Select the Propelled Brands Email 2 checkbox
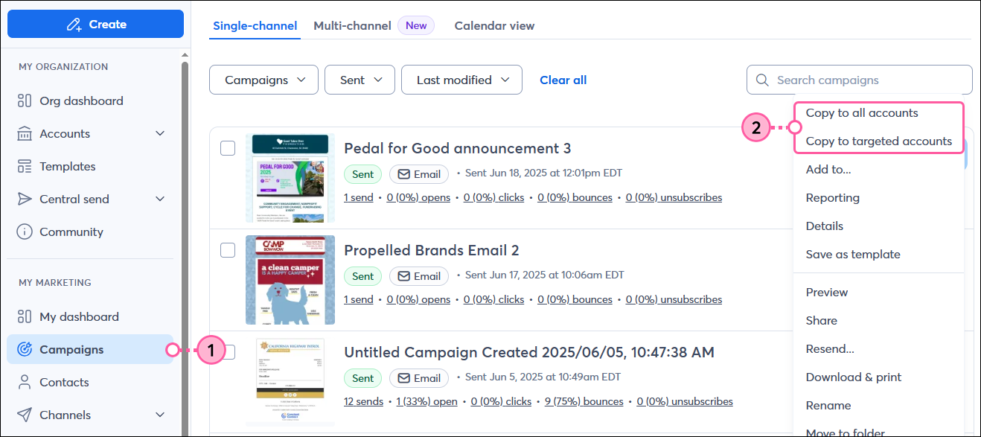The width and height of the screenshot is (981, 437). coord(228,250)
